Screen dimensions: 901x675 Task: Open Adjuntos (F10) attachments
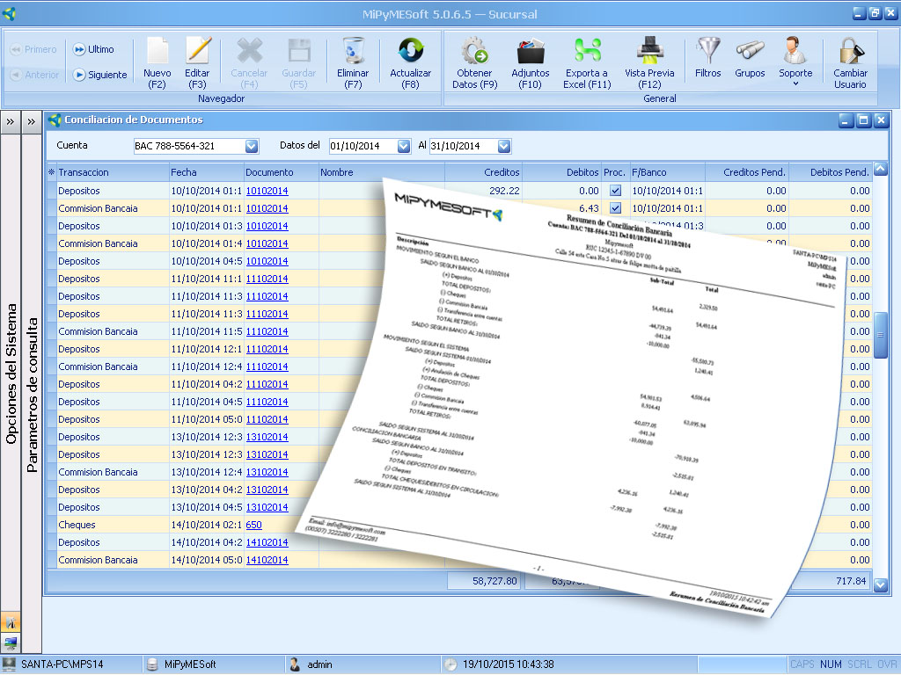pyautogui.click(x=531, y=51)
